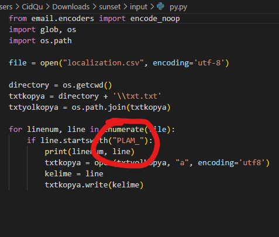Screen dimensions: 279x237
Task: Select the input folder breadcrumb
Action: click(139, 7)
